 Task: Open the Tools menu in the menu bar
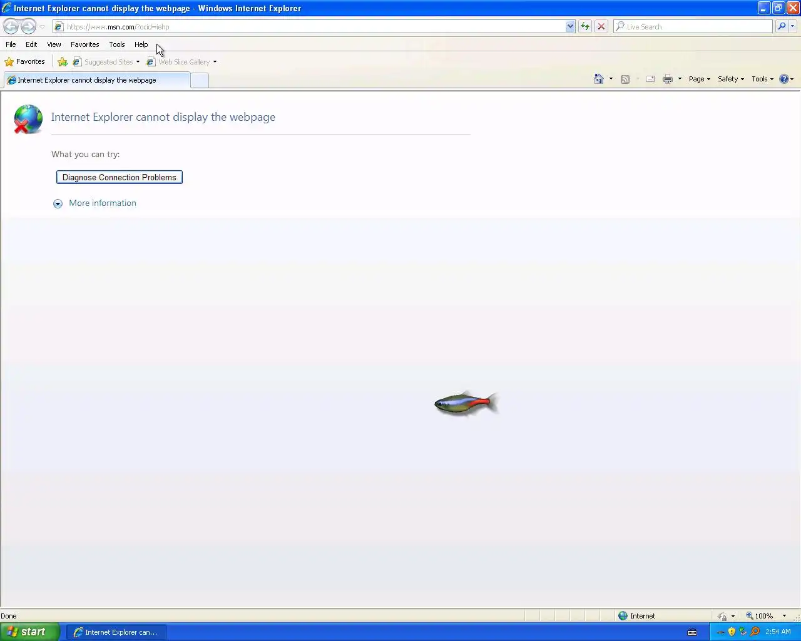pos(116,44)
